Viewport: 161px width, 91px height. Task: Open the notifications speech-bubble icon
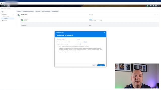click(151, 6)
